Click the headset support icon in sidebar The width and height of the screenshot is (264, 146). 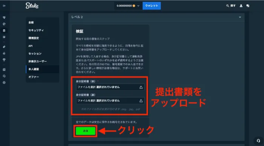tap(4, 76)
